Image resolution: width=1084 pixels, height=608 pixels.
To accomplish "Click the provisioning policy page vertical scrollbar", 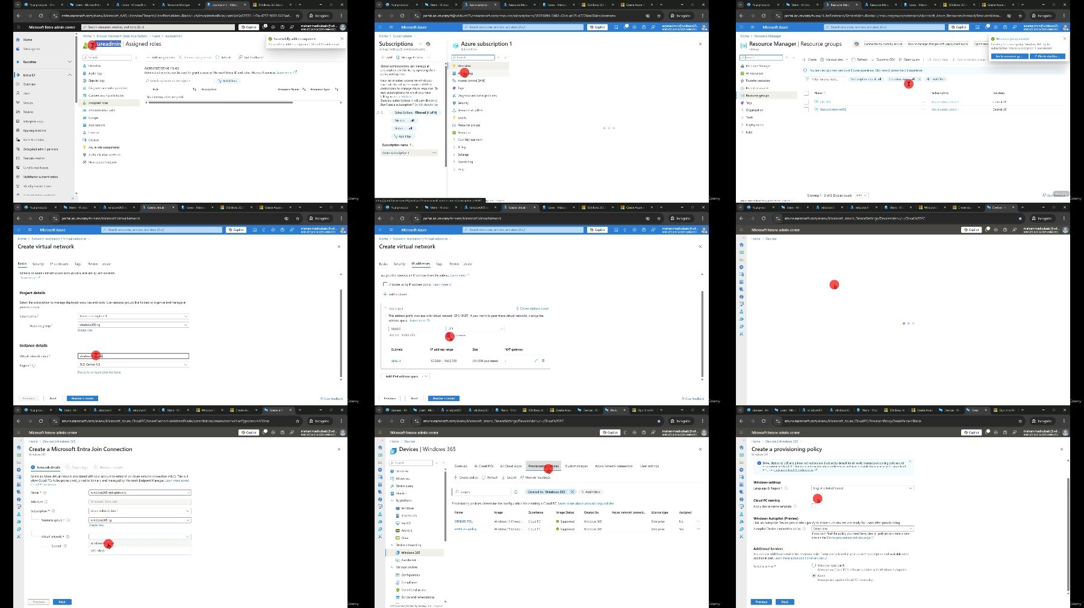I will tap(1068, 535).
